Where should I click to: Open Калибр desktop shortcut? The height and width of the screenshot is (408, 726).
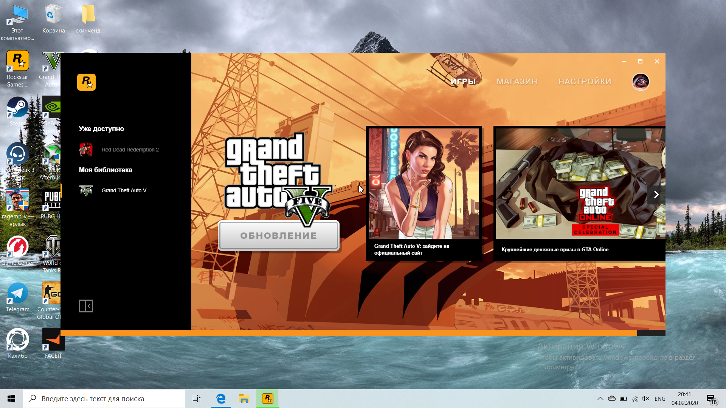17,344
